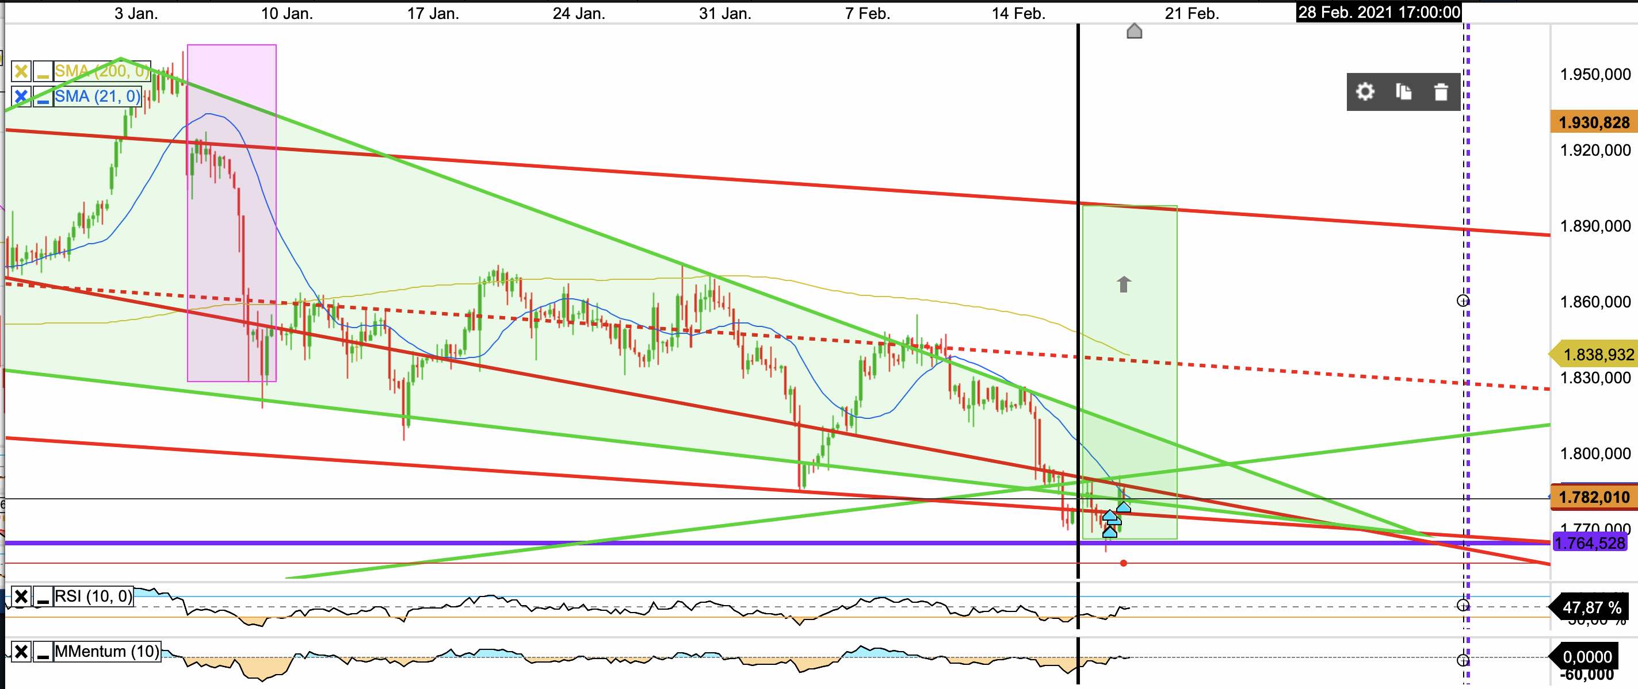Click the grey up arrow marker above the chart
Image resolution: width=1638 pixels, height=689 pixels.
tap(1136, 30)
